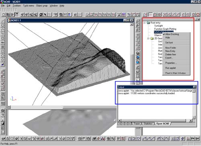
Task: Click bCAD1:1 vertical scroll up arrow
Action: [x=131, y=24]
